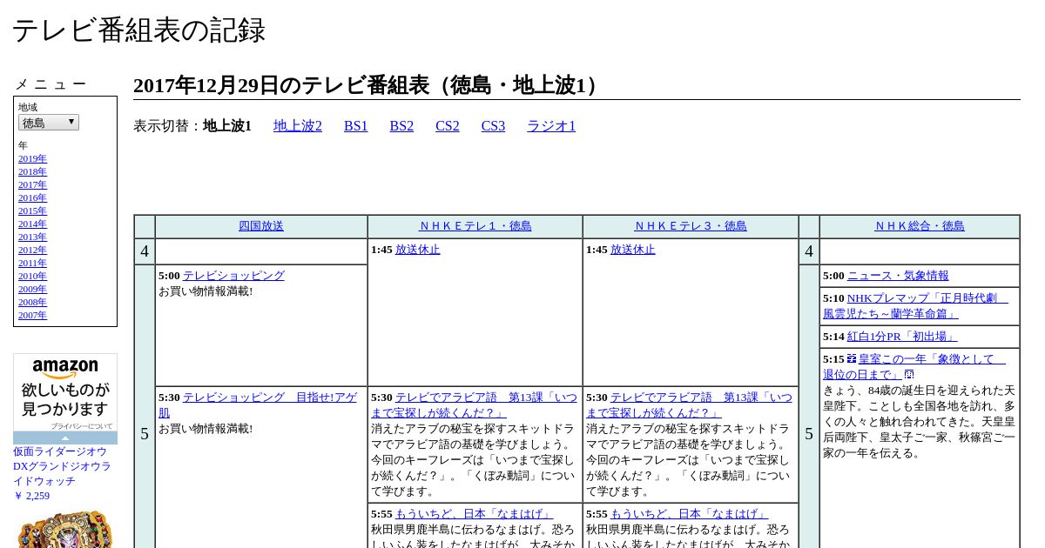The width and height of the screenshot is (1045, 548).
Task: Switch to the CS2 tab
Action: (x=448, y=125)
